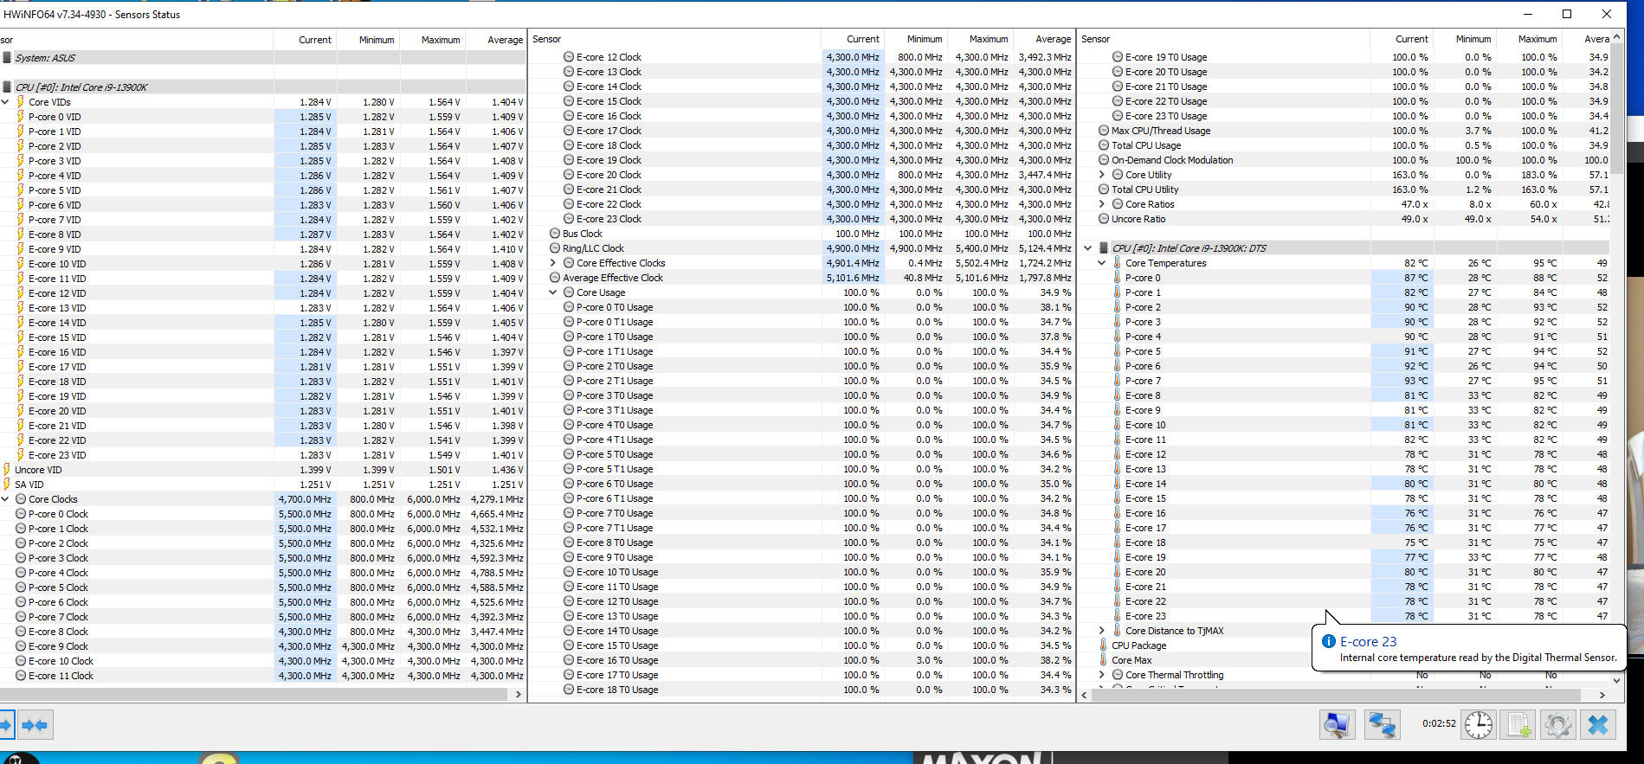Collapse the Core Temperatures group

pos(1102,263)
